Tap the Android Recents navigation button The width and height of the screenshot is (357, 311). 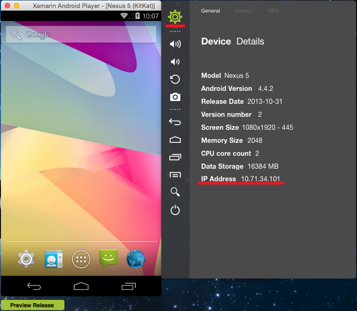click(128, 286)
